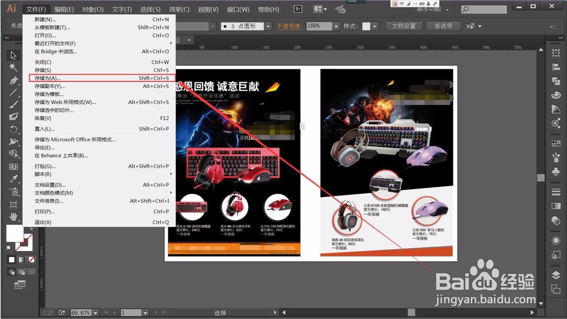Set Color fill mode button
The image size is (567, 319).
pos(11,259)
